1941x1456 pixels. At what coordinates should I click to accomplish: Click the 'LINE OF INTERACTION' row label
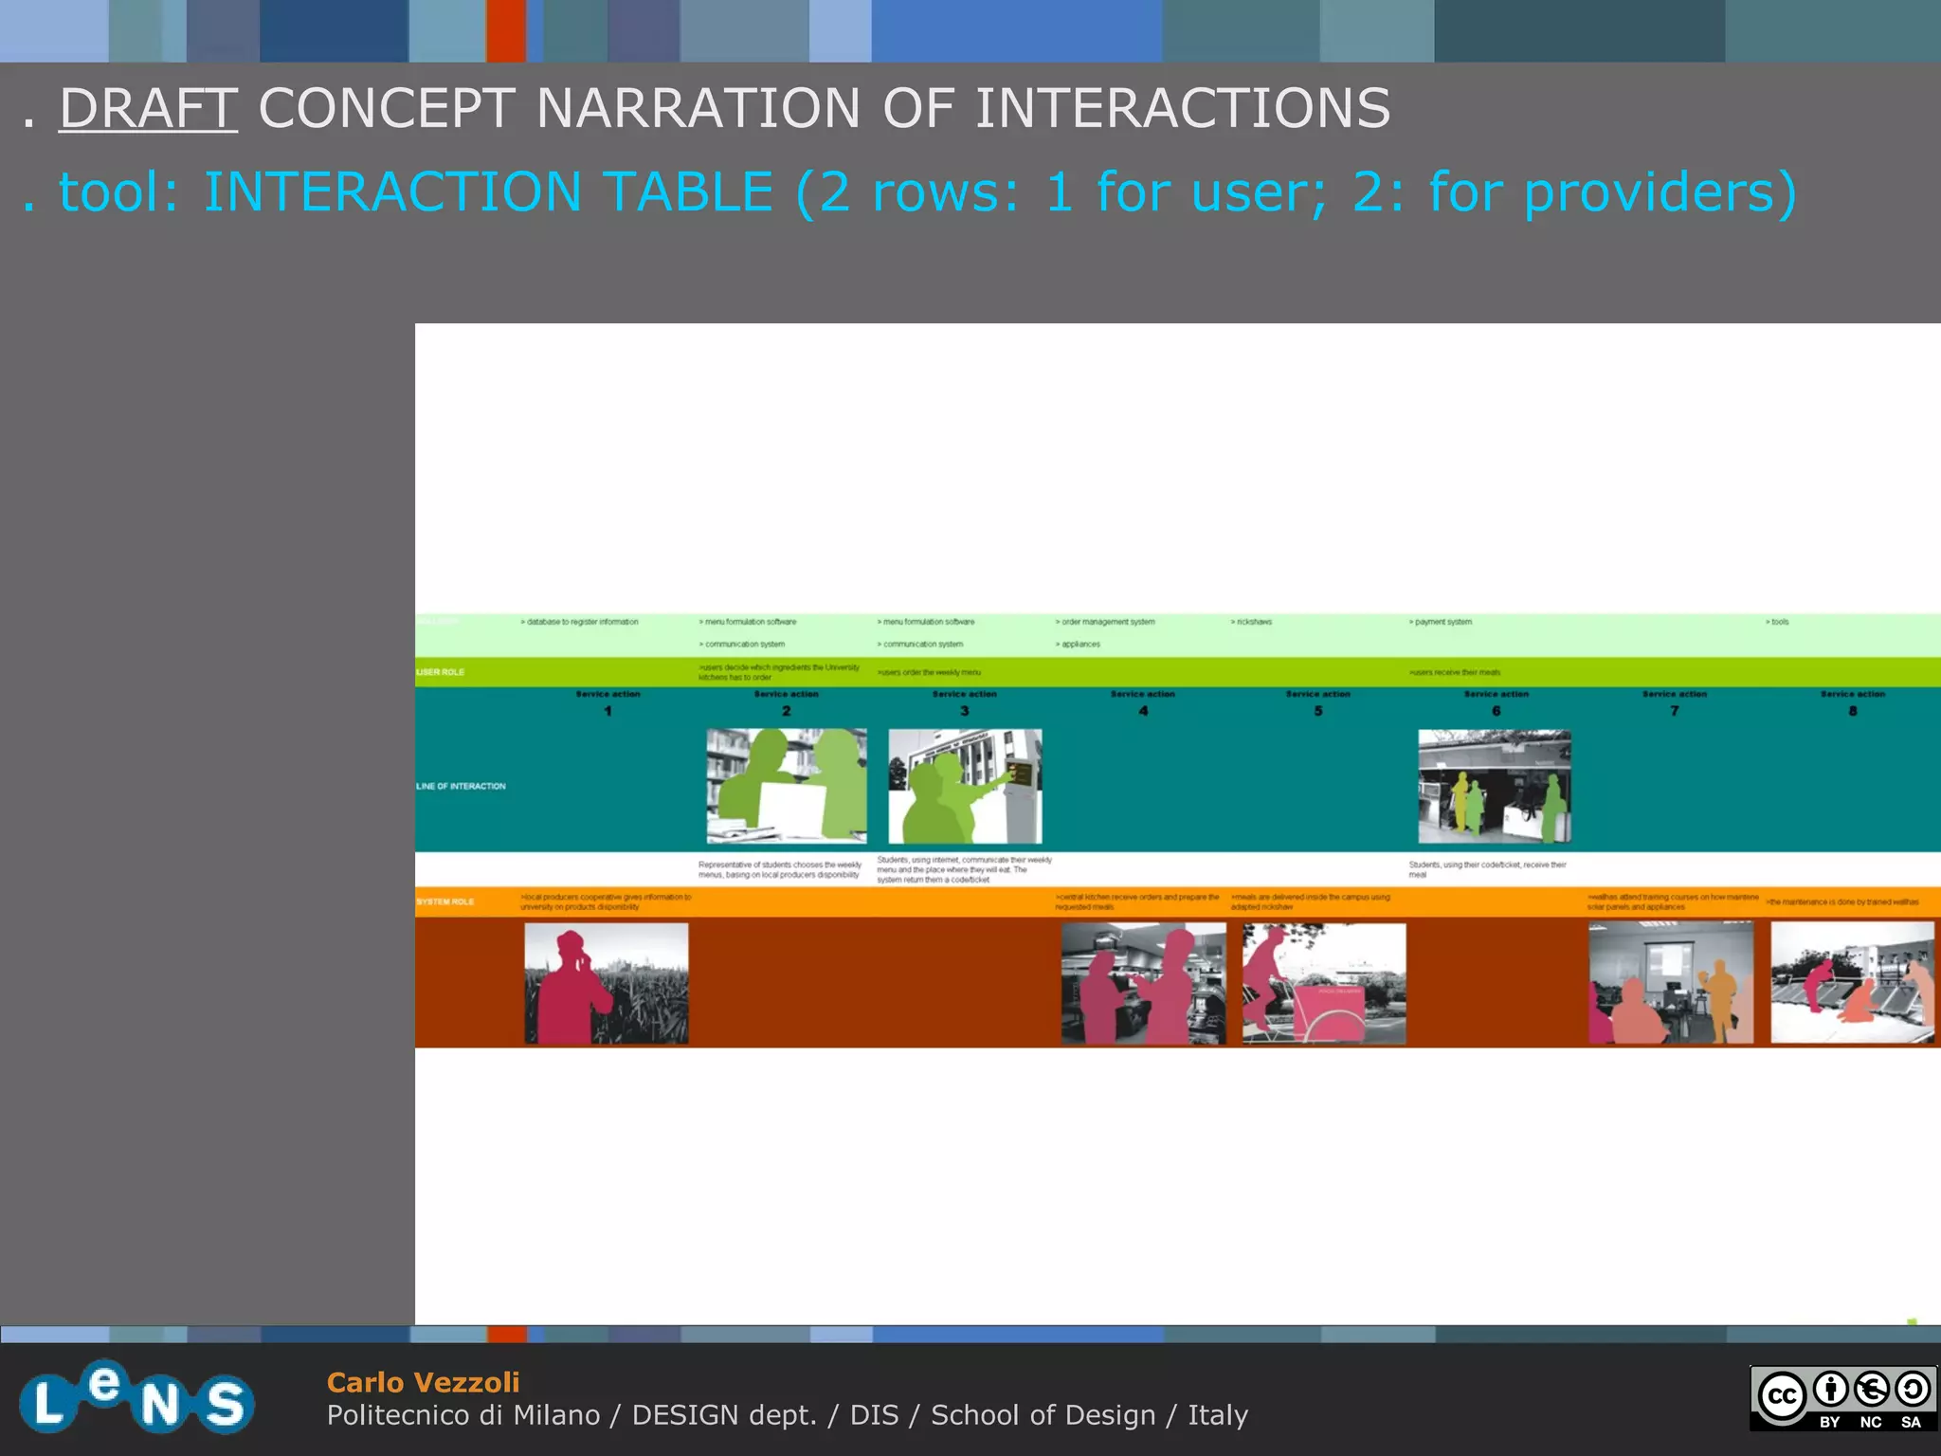coord(461,786)
